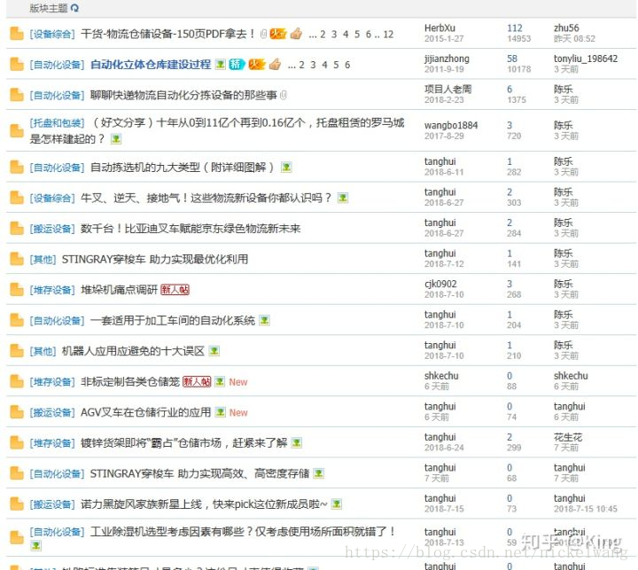Open thread 非标定制各类仓储笼

pyautogui.click(x=130, y=381)
